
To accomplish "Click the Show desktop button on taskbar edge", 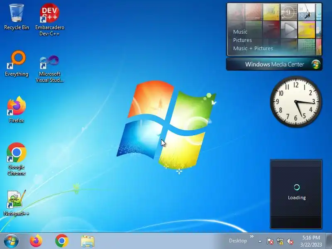I will tap(329, 241).
